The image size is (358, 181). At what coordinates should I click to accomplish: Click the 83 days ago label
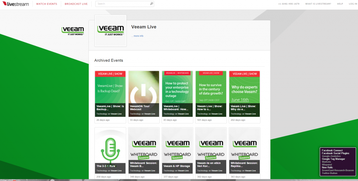coord(170,120)
